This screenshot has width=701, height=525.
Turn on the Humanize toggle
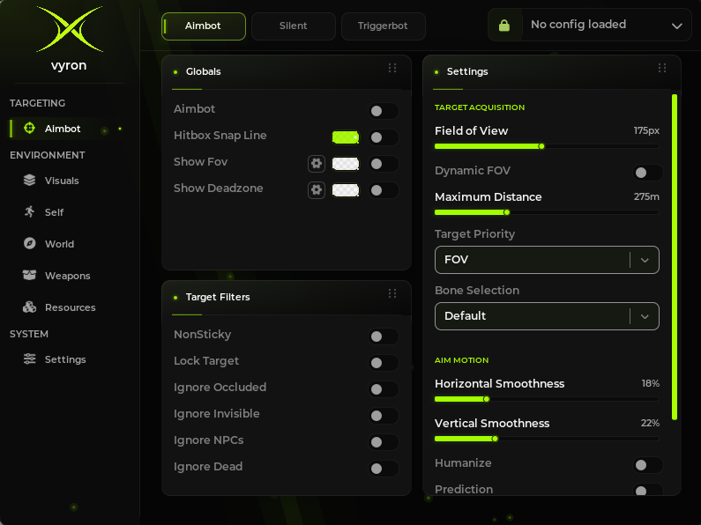(x=648, y=465)
